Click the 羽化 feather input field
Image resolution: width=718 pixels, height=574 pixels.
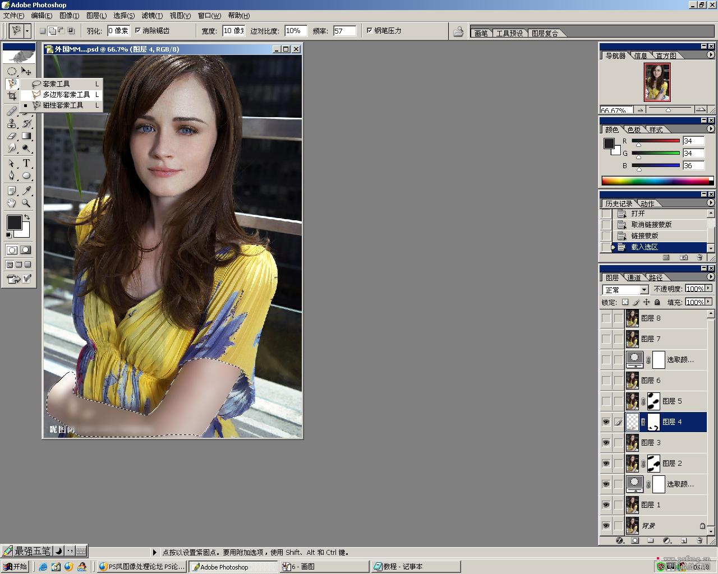pyautogui.click(x=118, y=31)
